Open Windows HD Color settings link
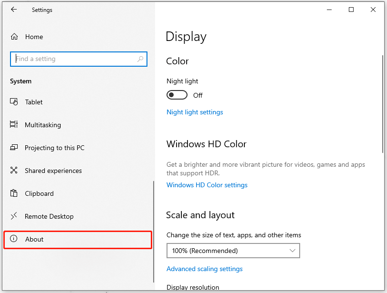 (x=207, y=185)
